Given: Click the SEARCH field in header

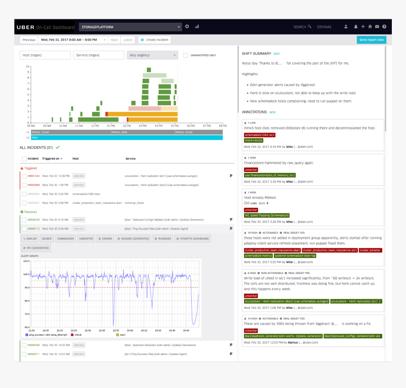Looking at the screenshot, I should (x=302, y=26).
